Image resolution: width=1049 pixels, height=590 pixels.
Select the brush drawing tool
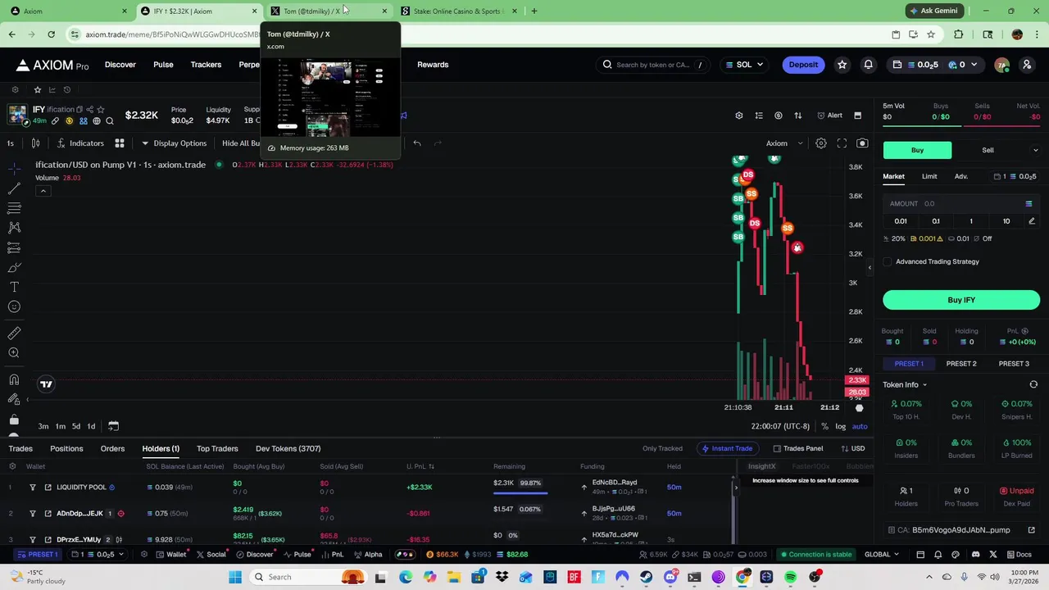tap(14, 267)
